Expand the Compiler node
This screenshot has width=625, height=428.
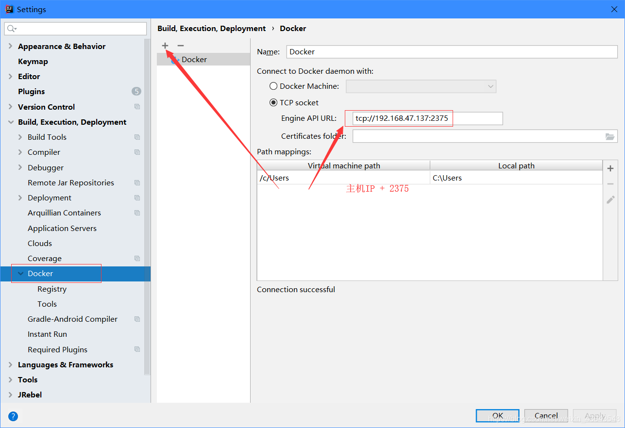(x=20, y=152)
